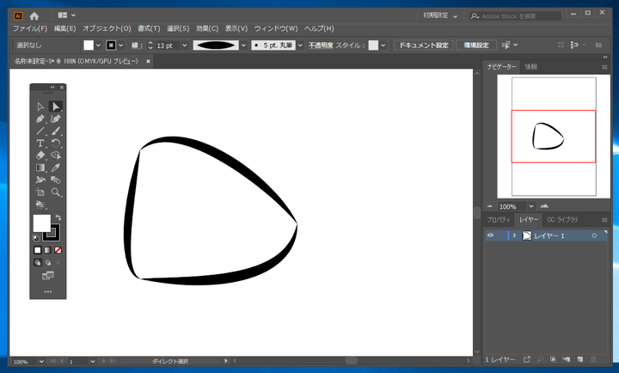Click the ドキュメント設定 button
The width and height of the screenshot is (619, 373).
pyautogui.click(x=423, y=45)
